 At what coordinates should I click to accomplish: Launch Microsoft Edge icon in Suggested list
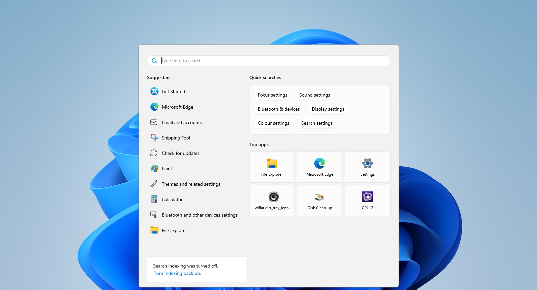click(154, 107)
